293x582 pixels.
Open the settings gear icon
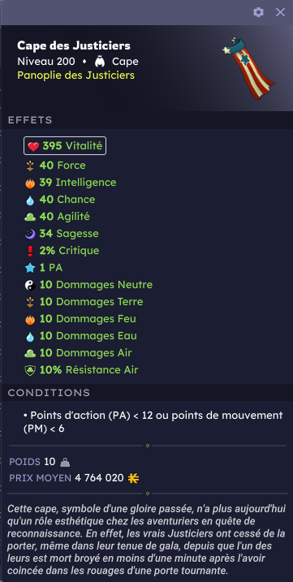click(x=258, y=12)
